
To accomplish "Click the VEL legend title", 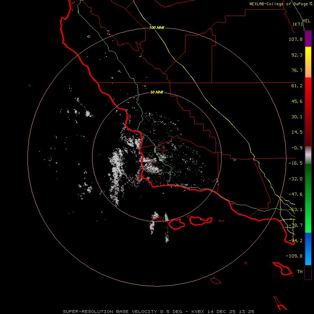I will pos(306,21).
